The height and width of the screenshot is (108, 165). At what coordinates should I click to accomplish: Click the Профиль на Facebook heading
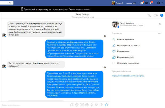[x=121, y=71]
